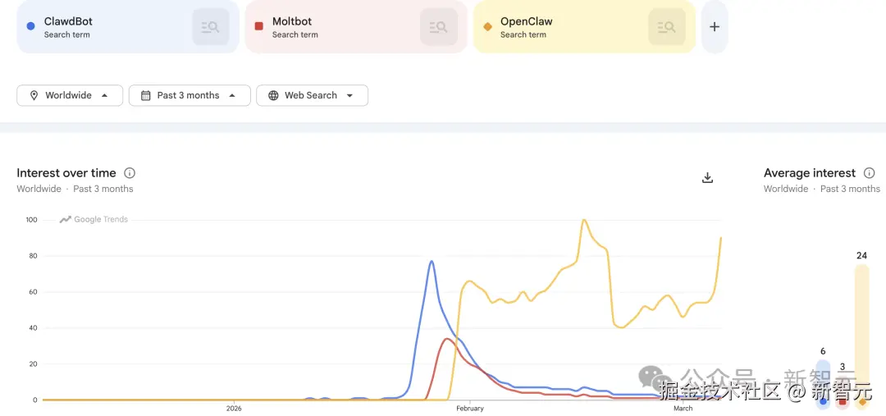Image resolution: width=886 pixels, height=416 pixels.
Task: Click the OpenClaw explore search icon
Action: point(667,27)
